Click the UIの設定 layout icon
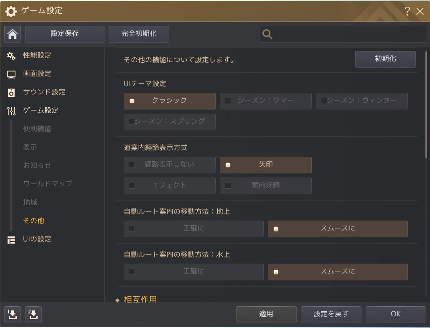Screen dimensions: 430x328 coord(11,240)
